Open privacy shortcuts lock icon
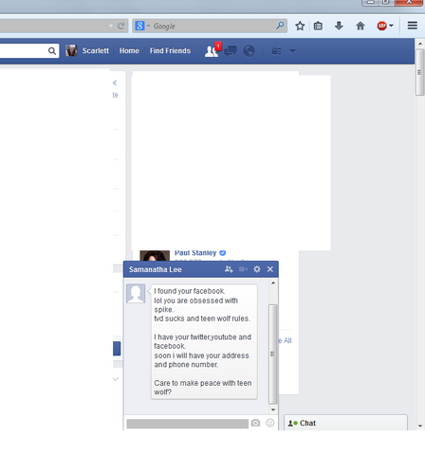 coord(276,51)
